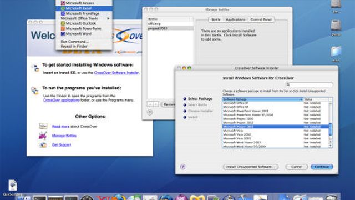Sort by Software Package column header
Viewport: 355px width, 200px height.
[x=262, y=99]
